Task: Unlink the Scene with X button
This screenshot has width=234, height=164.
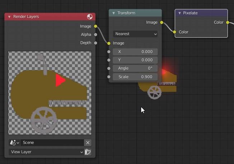Action: [88, 143]
